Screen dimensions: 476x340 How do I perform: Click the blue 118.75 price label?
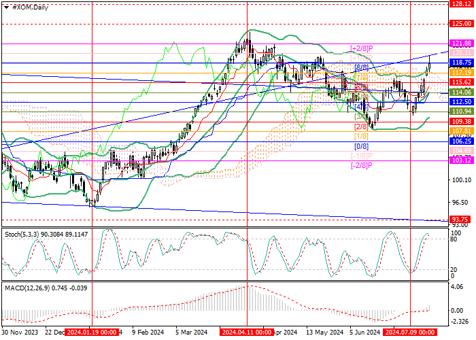461,63
